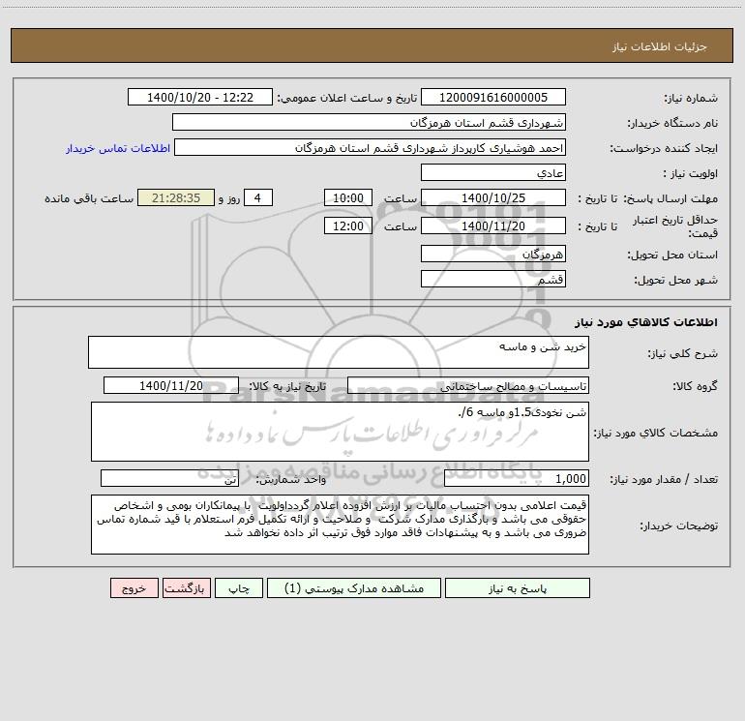Click the label نام دستگاه خریدار:
Screen dimensions: 745x721
[x=672, y=124]
